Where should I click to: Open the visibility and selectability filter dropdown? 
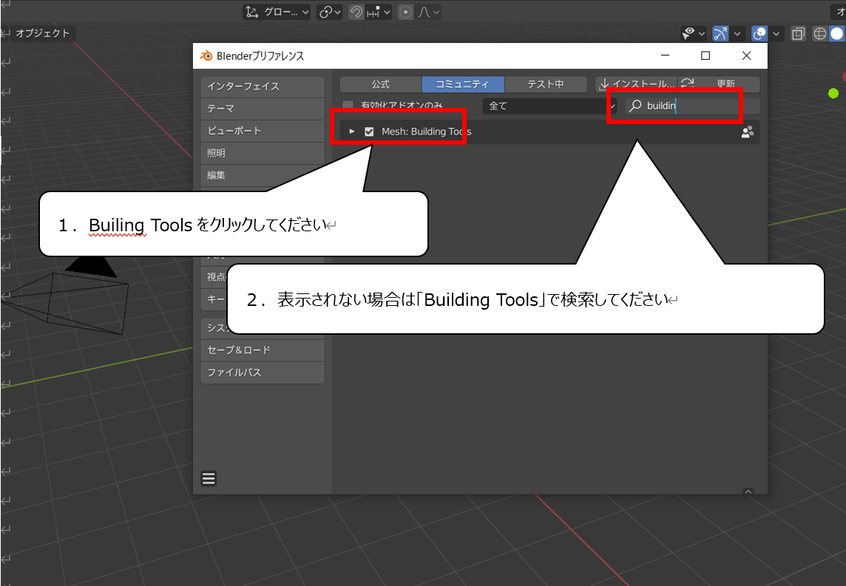(694, 33)
